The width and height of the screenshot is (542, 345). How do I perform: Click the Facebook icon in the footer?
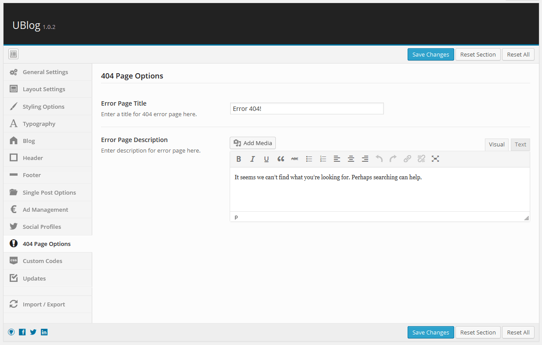point(22,332)
